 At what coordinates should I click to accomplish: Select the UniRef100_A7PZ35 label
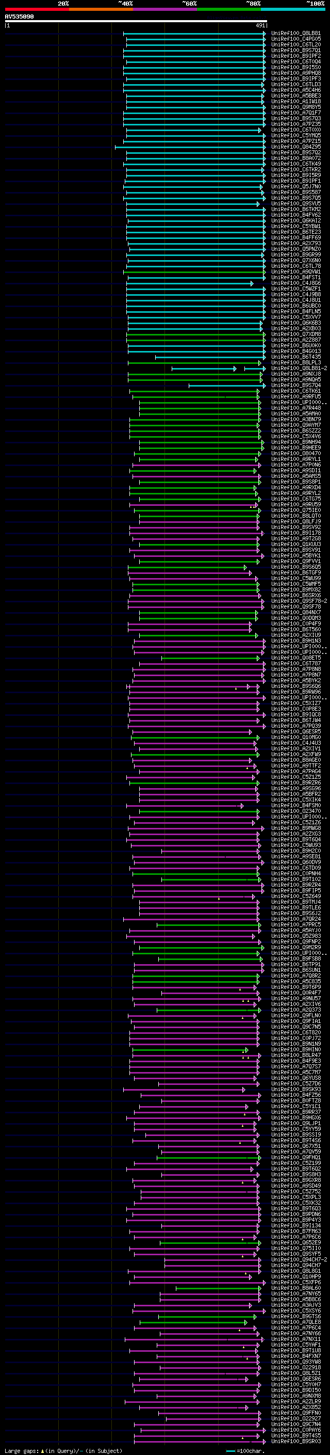296,124
